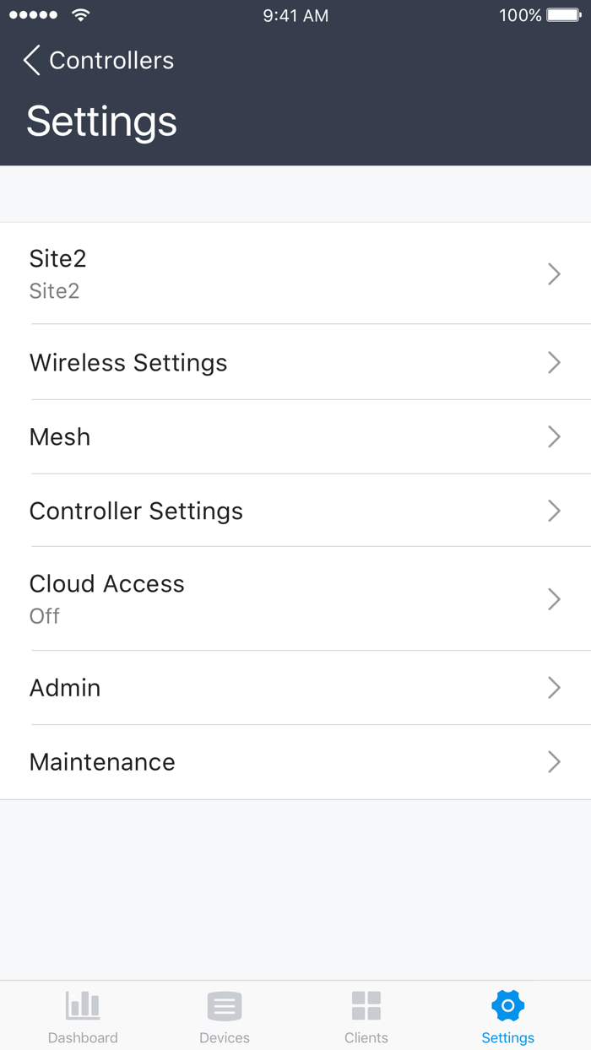Open the Maintenance settings page

[x=295, y=761]
